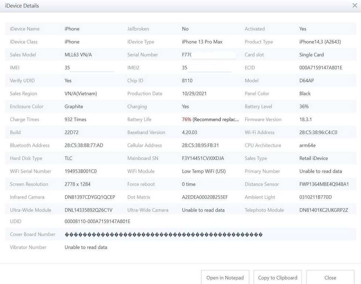Close the iDevice Details dialog with X
This screenshot has height=284, width=361.
355,6
